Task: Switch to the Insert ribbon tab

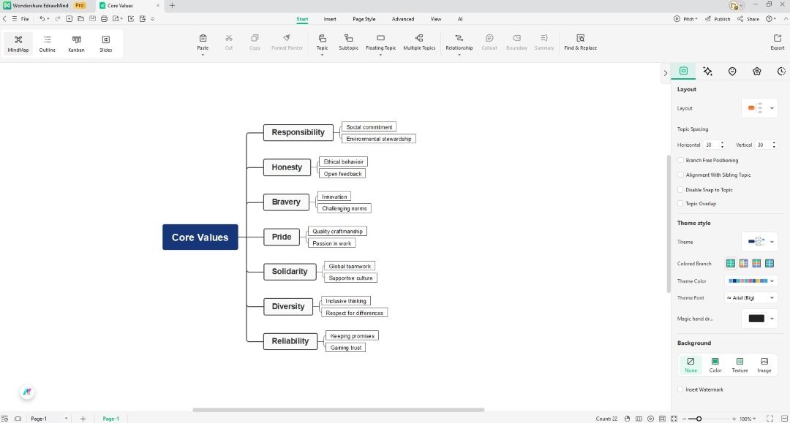Action: pos(331,19)
